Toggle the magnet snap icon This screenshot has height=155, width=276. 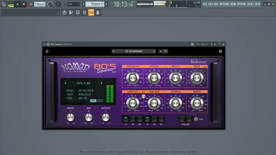click(65, 4)
